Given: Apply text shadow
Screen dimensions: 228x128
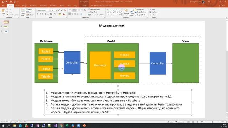Looking at the screenshot, I should tap(46, 14).
